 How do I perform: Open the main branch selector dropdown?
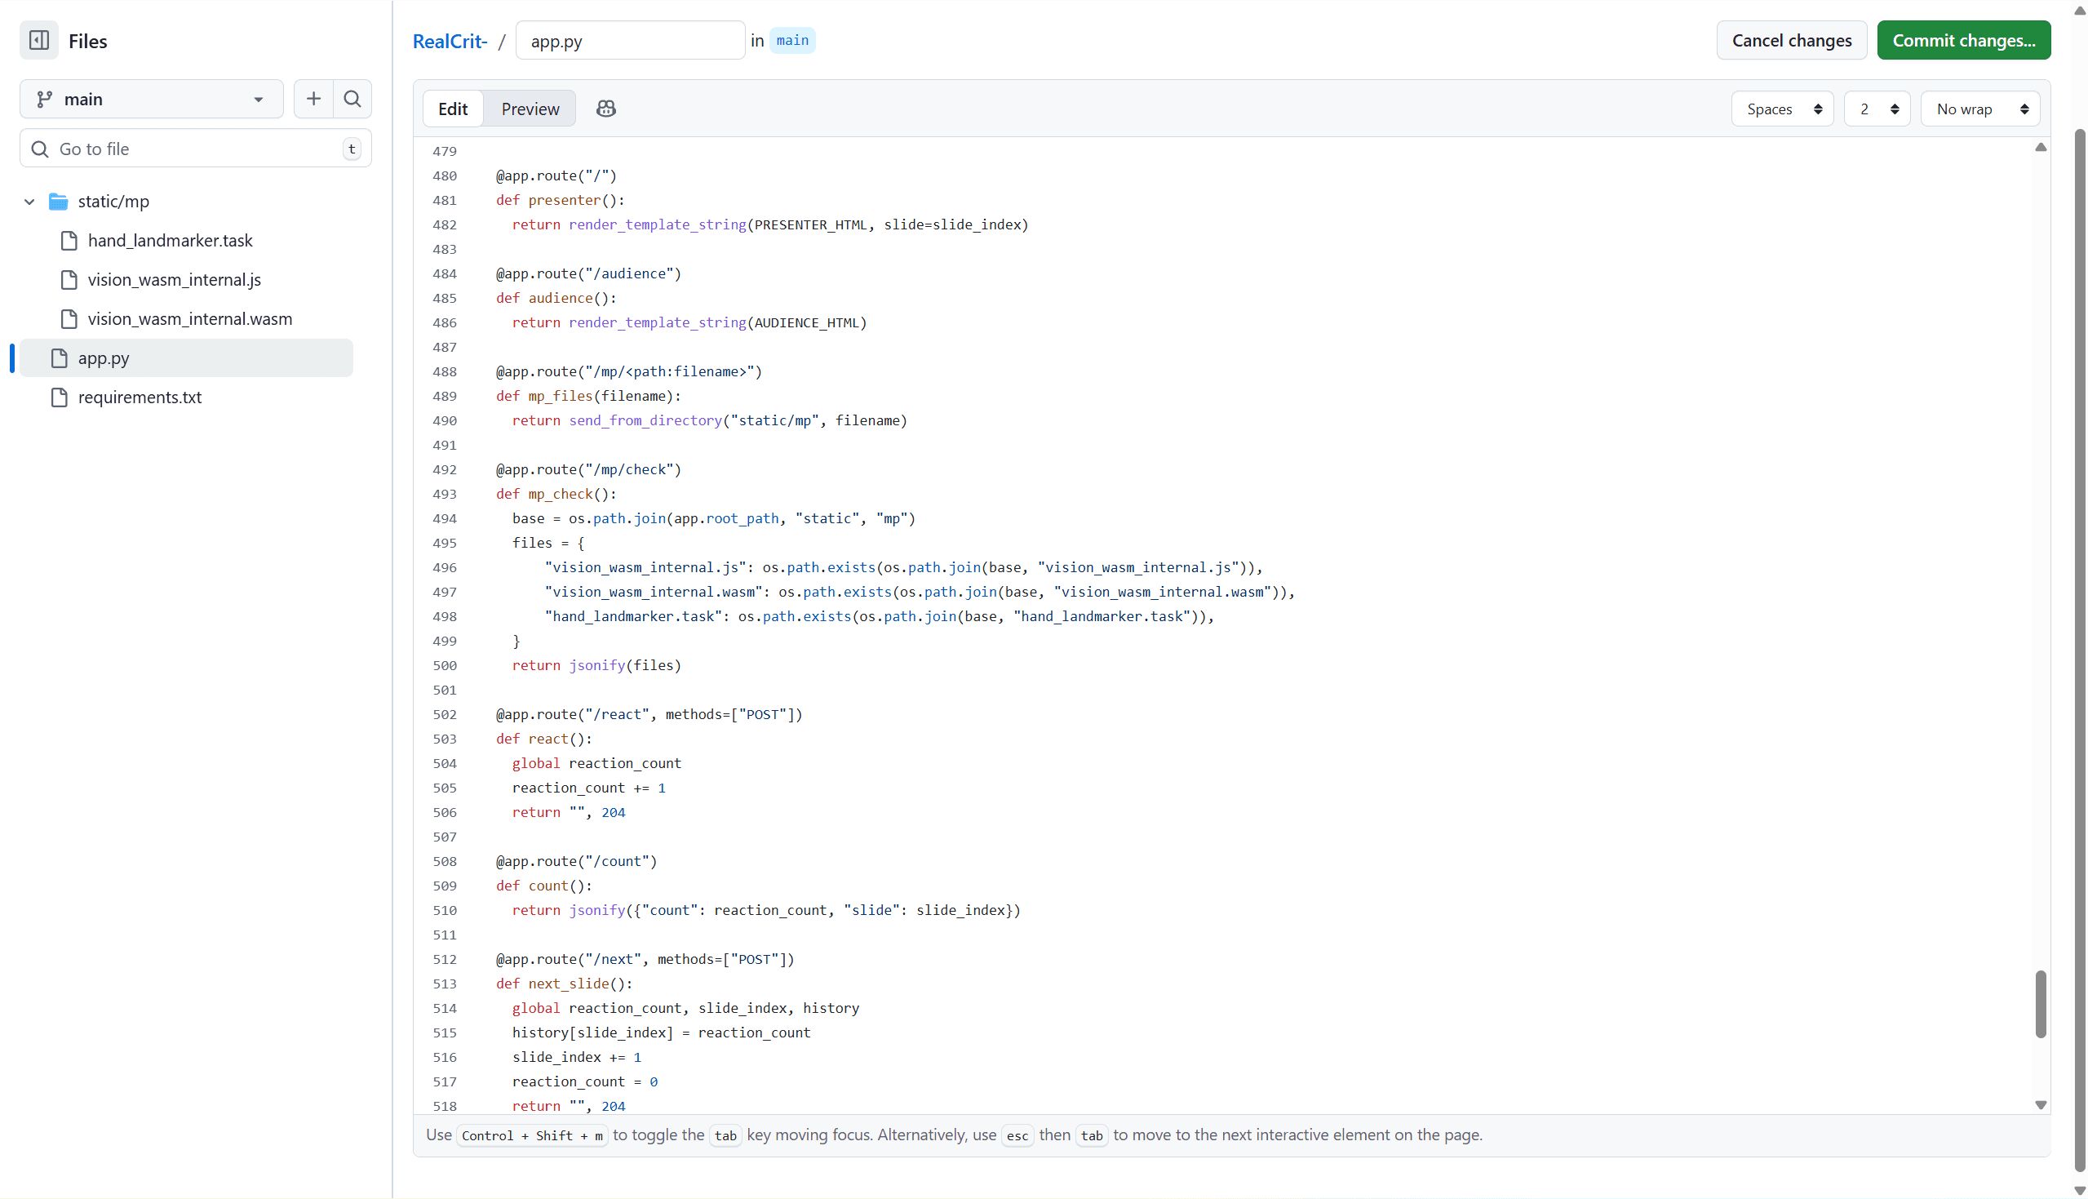pos(152,99)
